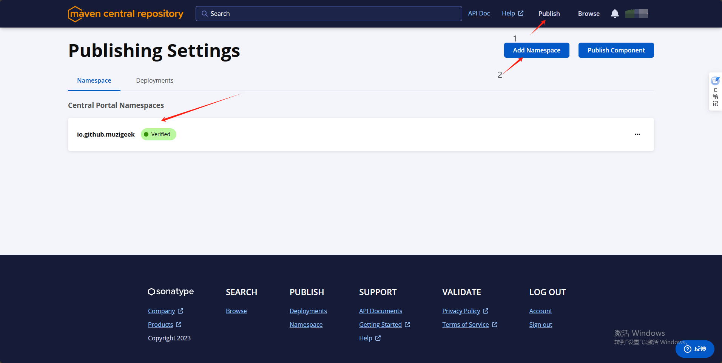The width and height of the screenshot is (722, 363).
Task: Click the Sonatype footer logo
Action: (x=171, y=292)
